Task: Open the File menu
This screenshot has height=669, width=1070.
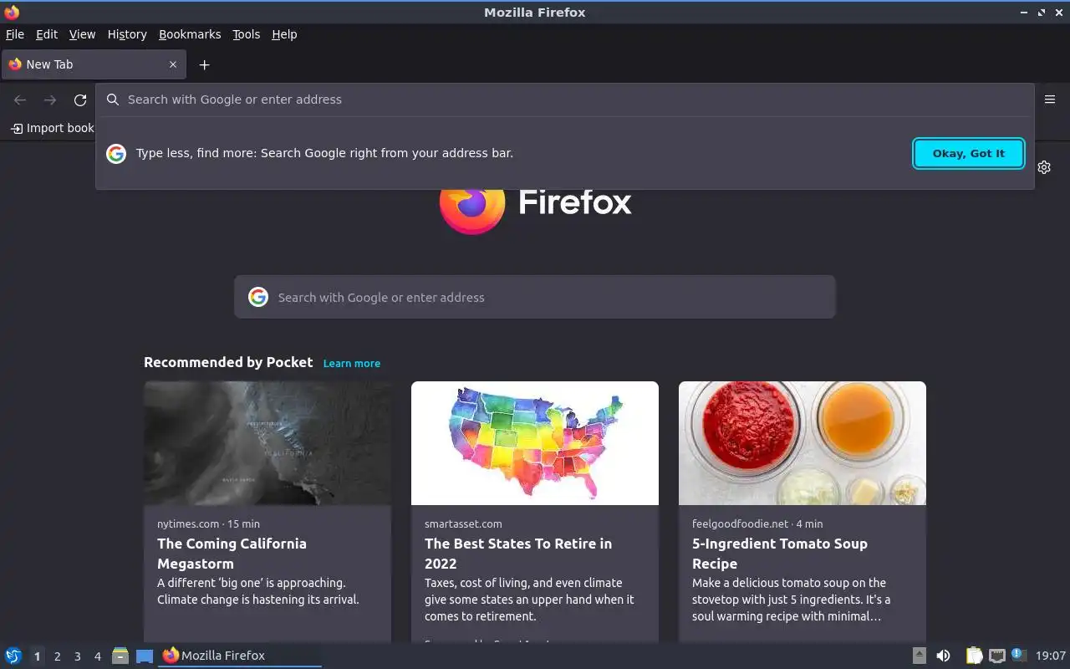Action: (x=15, y=34)
